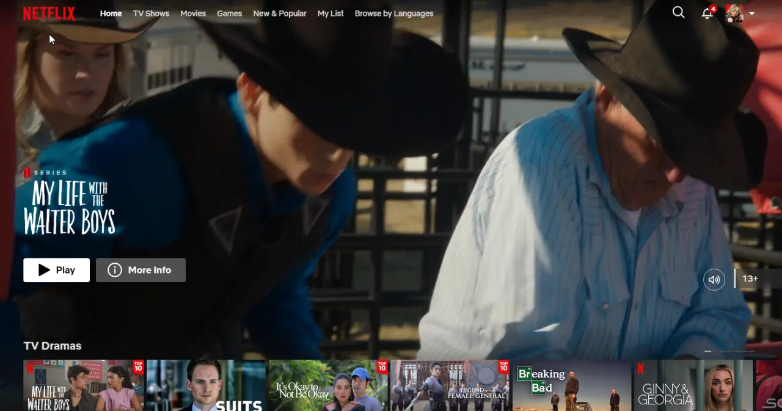Viewport: 782px width, 411px height.
Task: Open My Life with the Walter Boys thumbnail
Action: (x=84, y=385)
